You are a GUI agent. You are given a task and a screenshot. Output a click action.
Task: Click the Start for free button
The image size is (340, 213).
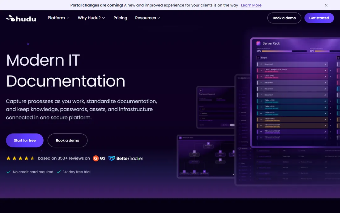pos(25,141)
